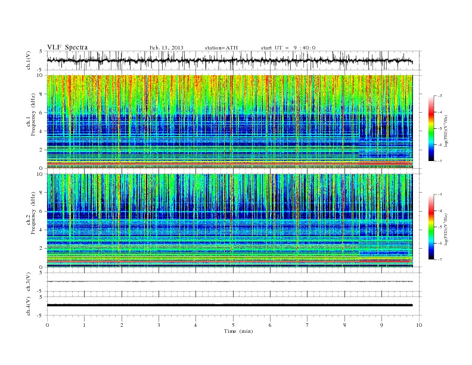This screenshot has height=365, width=472.
Task: Click the ch.1 'Frequency (kHz)' axis label
Action: 33,115
